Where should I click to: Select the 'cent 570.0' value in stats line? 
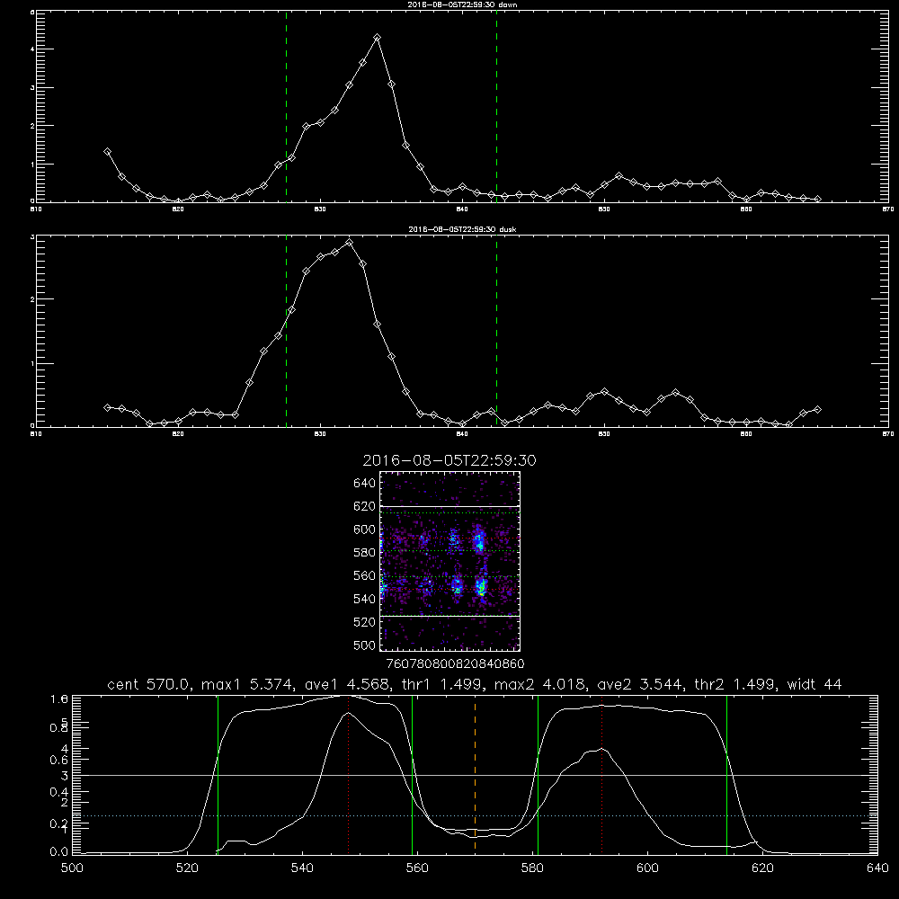pyautogui.click(x=151, y=684)
